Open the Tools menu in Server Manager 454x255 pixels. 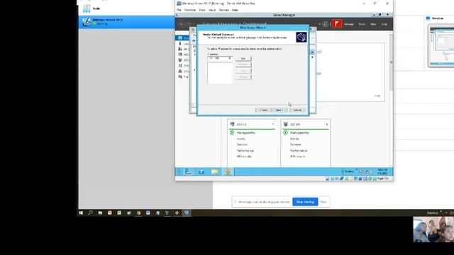362,24
